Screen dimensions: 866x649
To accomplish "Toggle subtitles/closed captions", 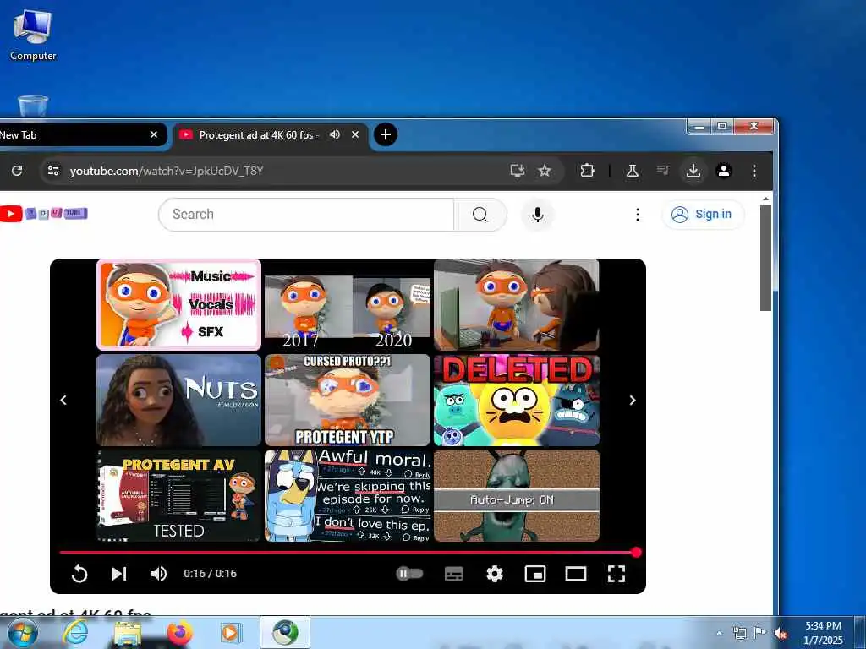I will click(x=454, y=575).
